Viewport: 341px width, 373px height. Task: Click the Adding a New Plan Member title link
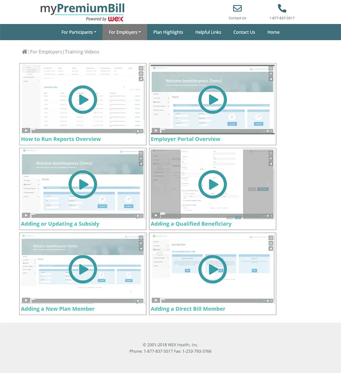(58, 309)
